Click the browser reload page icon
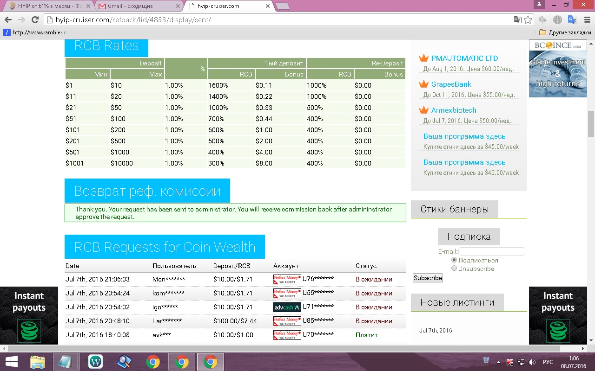The height and width of the screenshot is (371, 595). point(35,20)
